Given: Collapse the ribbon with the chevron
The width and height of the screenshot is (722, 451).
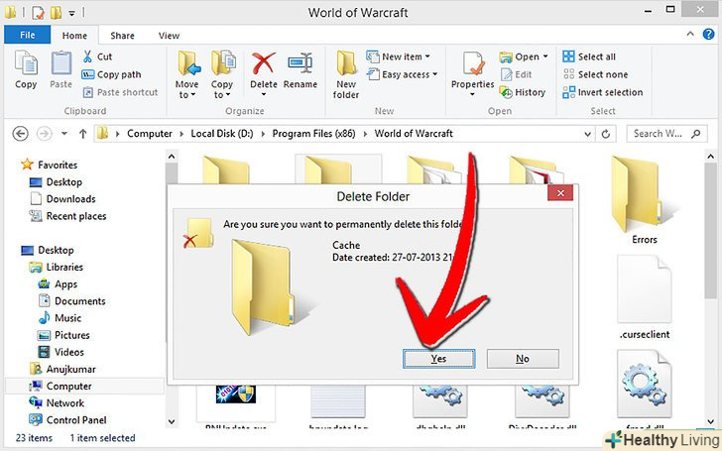Looking at the screenshot, I should pyautogui.click(x=690, y=34).
